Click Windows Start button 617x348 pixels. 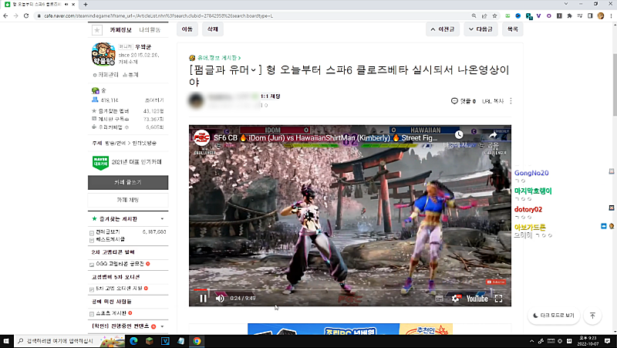[6, 341]
